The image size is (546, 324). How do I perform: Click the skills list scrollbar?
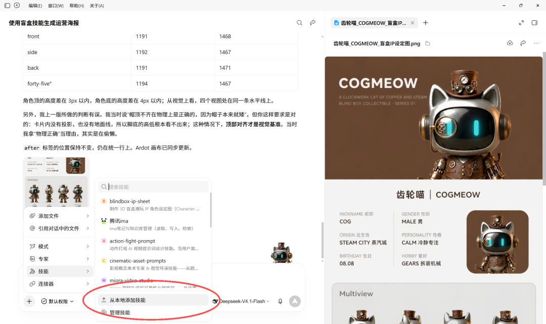210,210
